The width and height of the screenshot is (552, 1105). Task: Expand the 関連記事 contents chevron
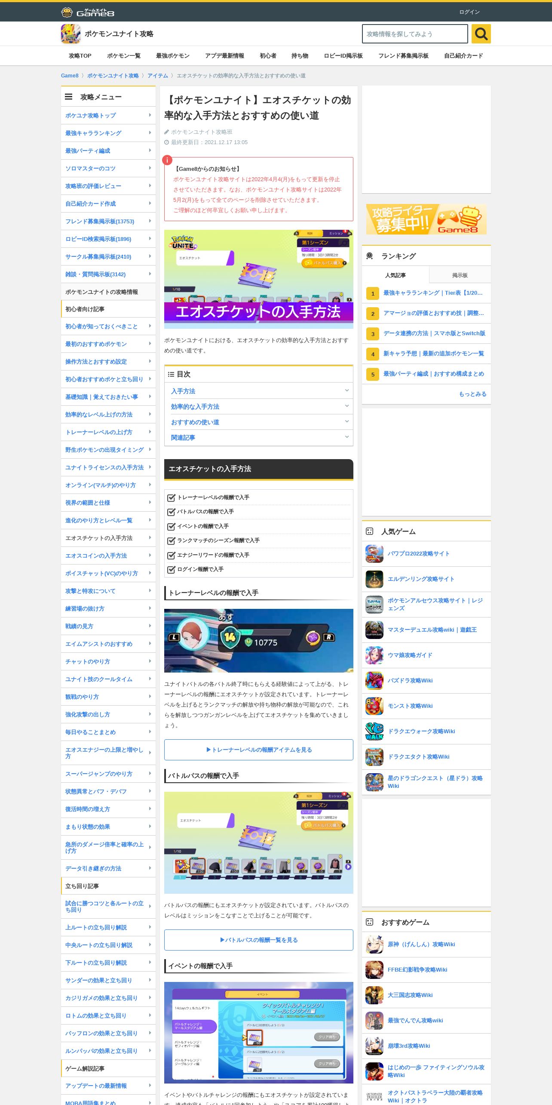(x=347, y=437)
